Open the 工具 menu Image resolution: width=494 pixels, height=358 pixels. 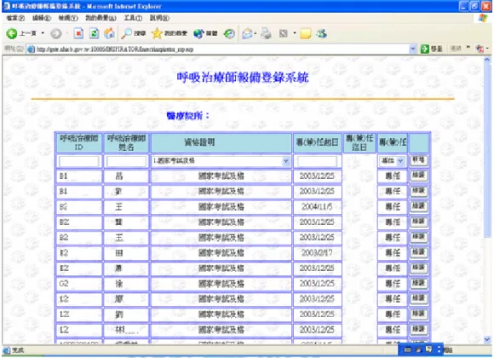coord(133,18)
